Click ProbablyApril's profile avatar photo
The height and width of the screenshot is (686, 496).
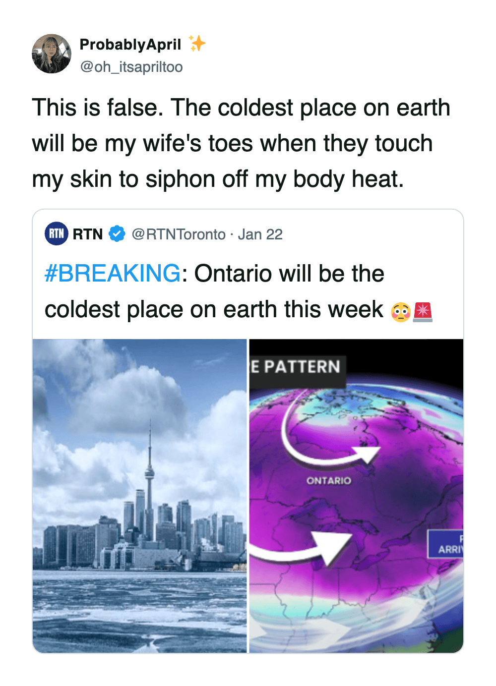coord(52,54)
